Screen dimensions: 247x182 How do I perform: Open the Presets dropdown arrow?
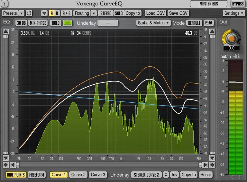[22, 13]
